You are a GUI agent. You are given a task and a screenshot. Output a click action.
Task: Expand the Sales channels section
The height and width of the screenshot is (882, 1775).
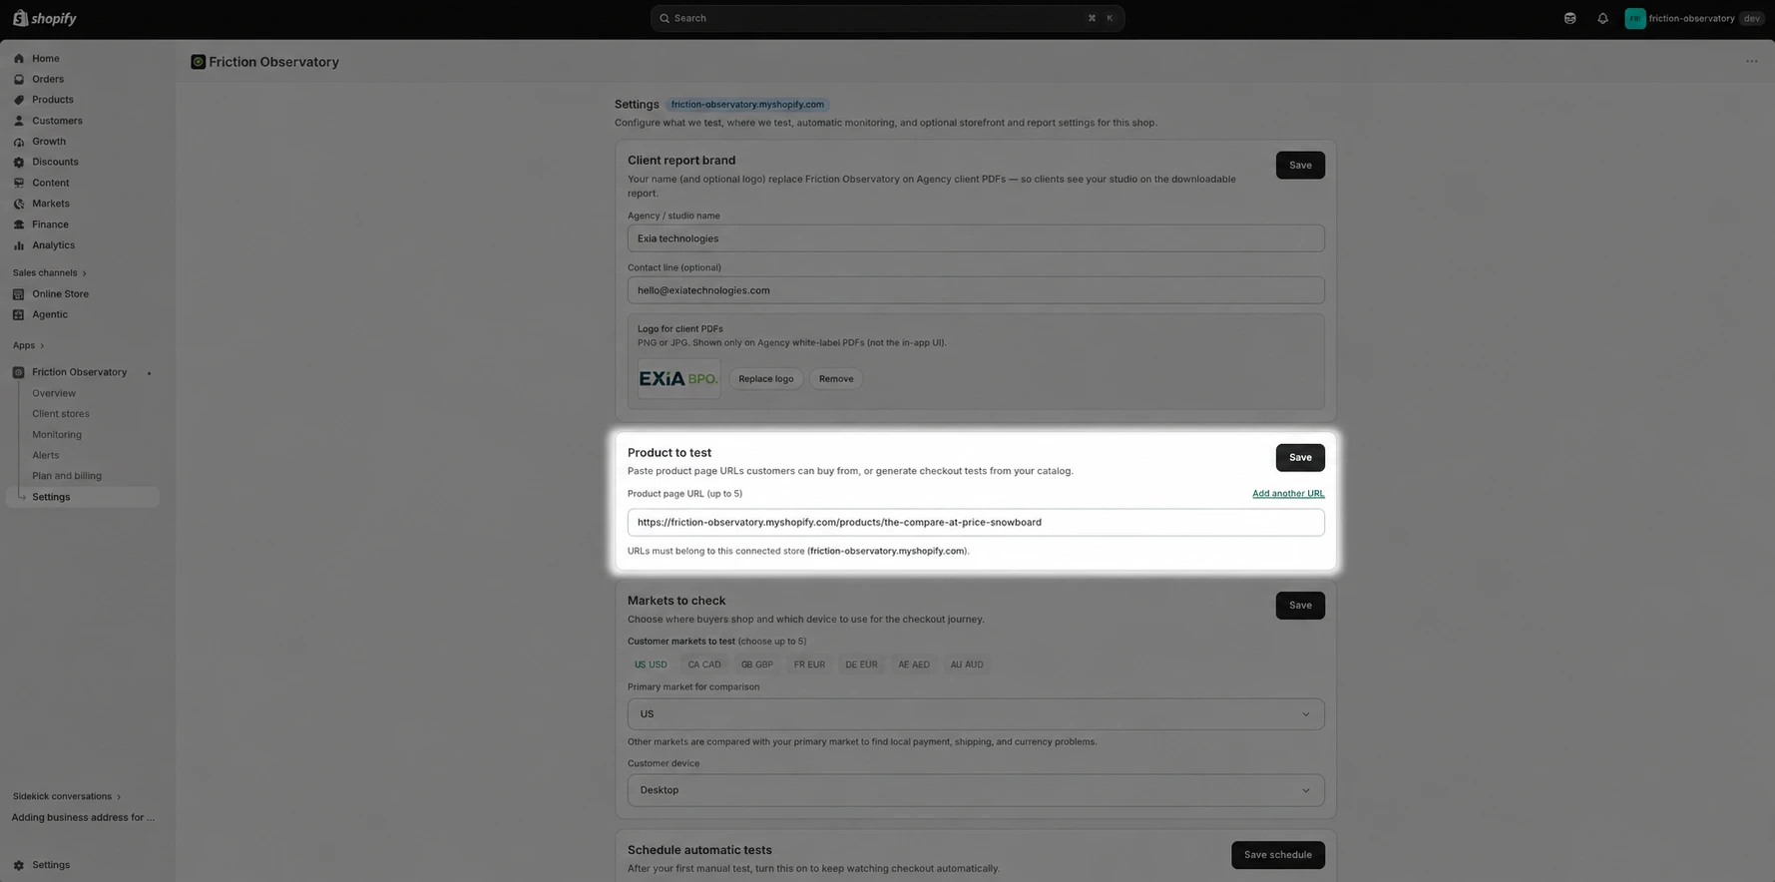pyautogui.click(x=50, y=273)
